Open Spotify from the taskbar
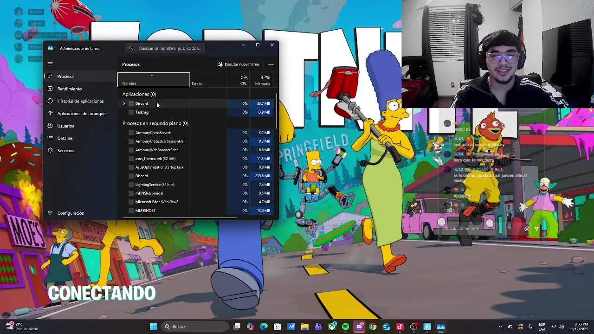The height and width of the screenshot is (334, 594). [345, 327]
